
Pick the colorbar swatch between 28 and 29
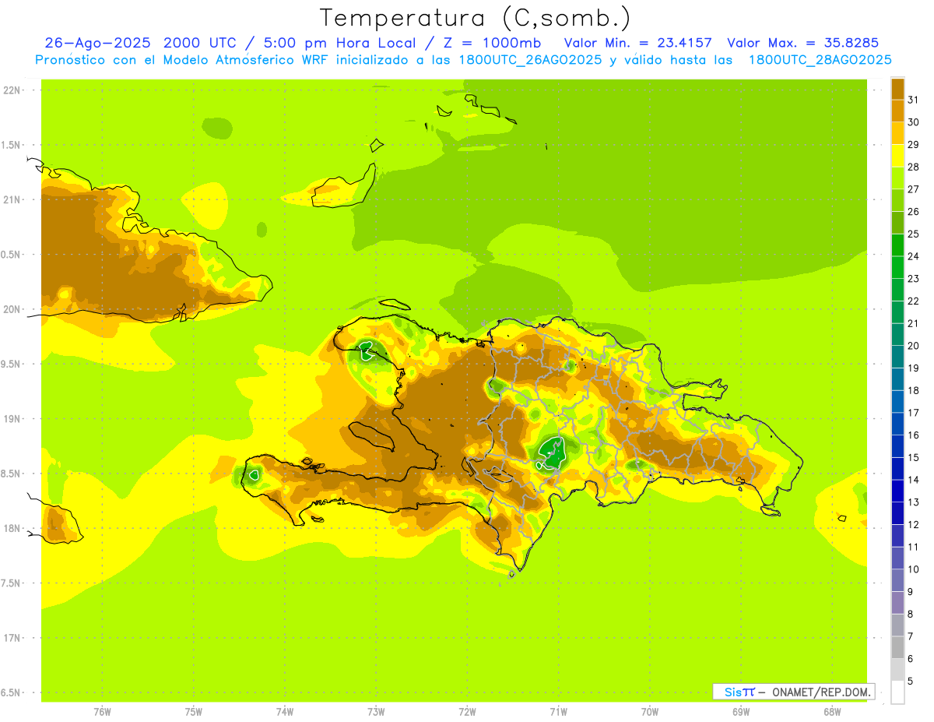(897, 155)
